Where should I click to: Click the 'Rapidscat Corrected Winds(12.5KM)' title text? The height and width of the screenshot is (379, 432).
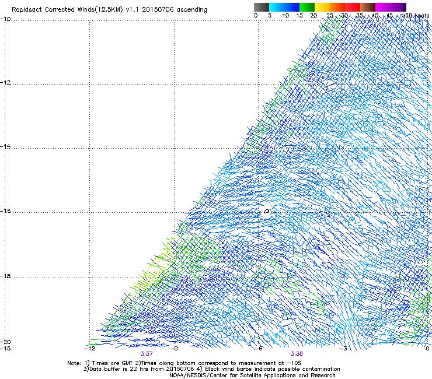click(x=67, y=9)
